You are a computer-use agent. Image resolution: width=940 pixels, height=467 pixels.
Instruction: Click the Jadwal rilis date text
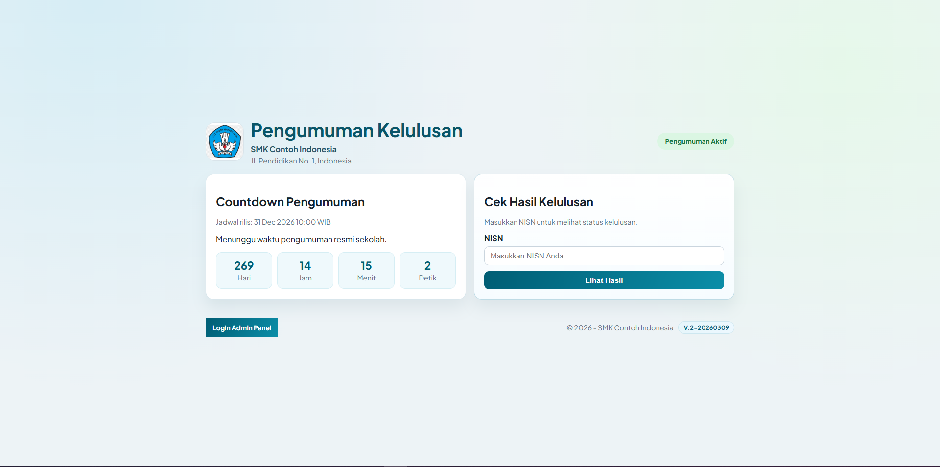273,222
